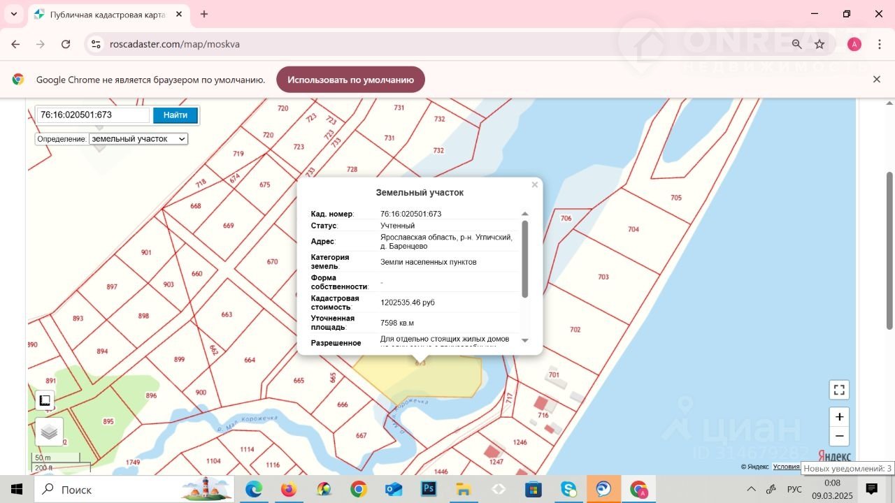
Task: Reload the page
Action: [x=66, y=44]
